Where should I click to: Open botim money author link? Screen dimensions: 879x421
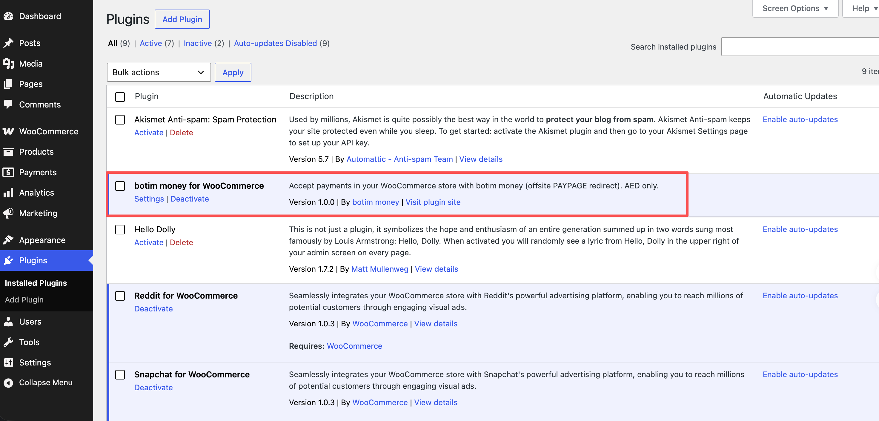click(x=376, y=202)
